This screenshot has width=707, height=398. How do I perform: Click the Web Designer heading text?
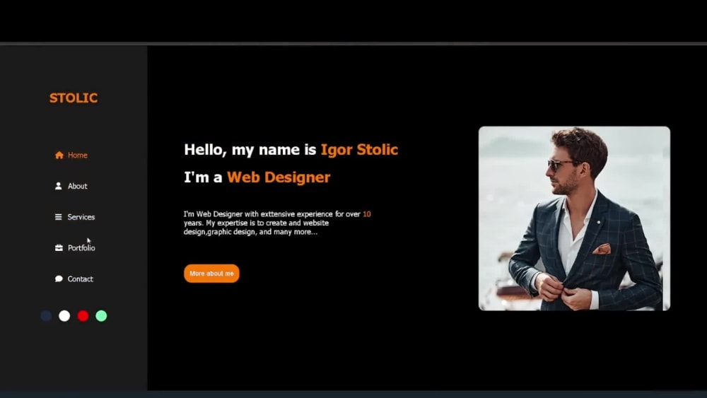[x=279, y=177]
